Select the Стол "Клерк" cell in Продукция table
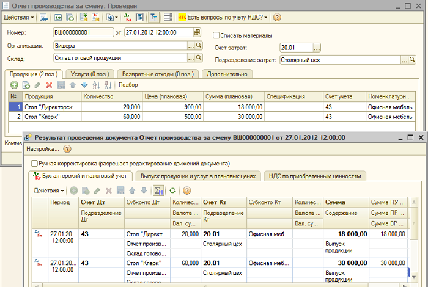This screenshot has width=428, height=287. pos(52,117)
